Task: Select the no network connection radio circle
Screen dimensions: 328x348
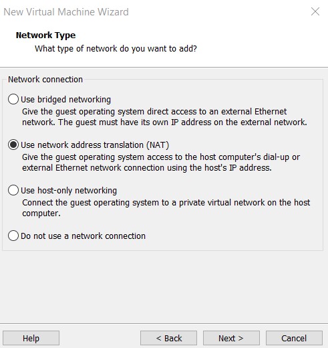Action: point(13,236)
